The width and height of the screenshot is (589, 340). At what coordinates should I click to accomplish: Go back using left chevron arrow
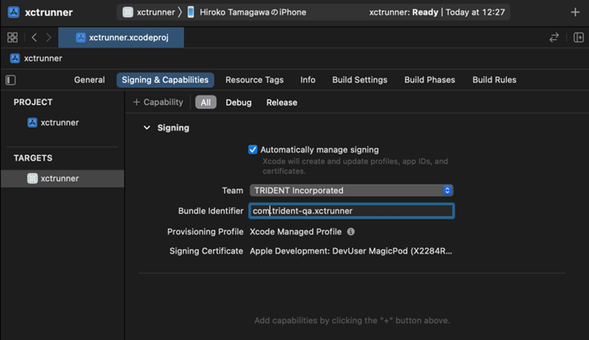click(x=34, y=37)
